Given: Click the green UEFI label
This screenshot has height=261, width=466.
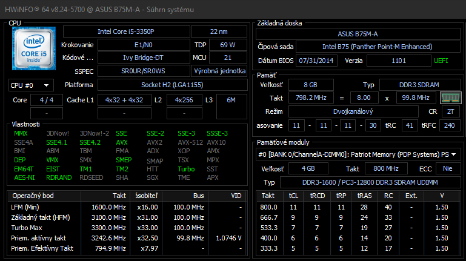Looking at the screenshot, I should [441, 61].
